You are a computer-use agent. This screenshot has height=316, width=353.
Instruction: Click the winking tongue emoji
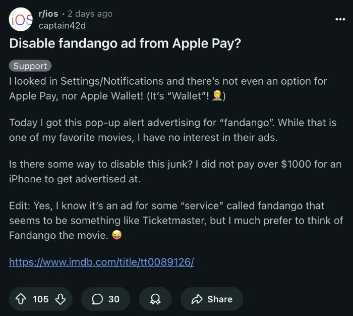point(116,235)
